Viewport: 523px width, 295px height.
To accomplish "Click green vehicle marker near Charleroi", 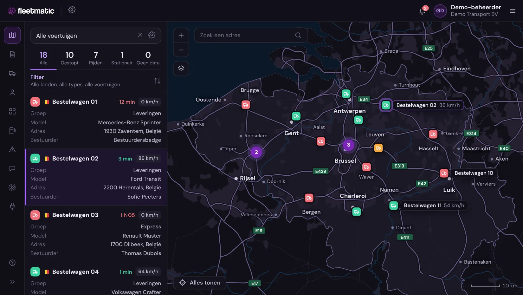I will pyautogui.click(x=357, y=212).
